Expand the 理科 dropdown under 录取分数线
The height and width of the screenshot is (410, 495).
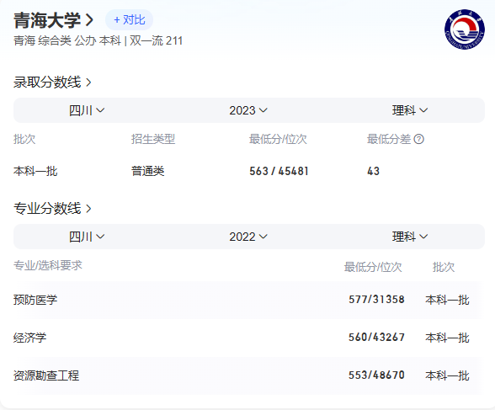tap(410, 110)
